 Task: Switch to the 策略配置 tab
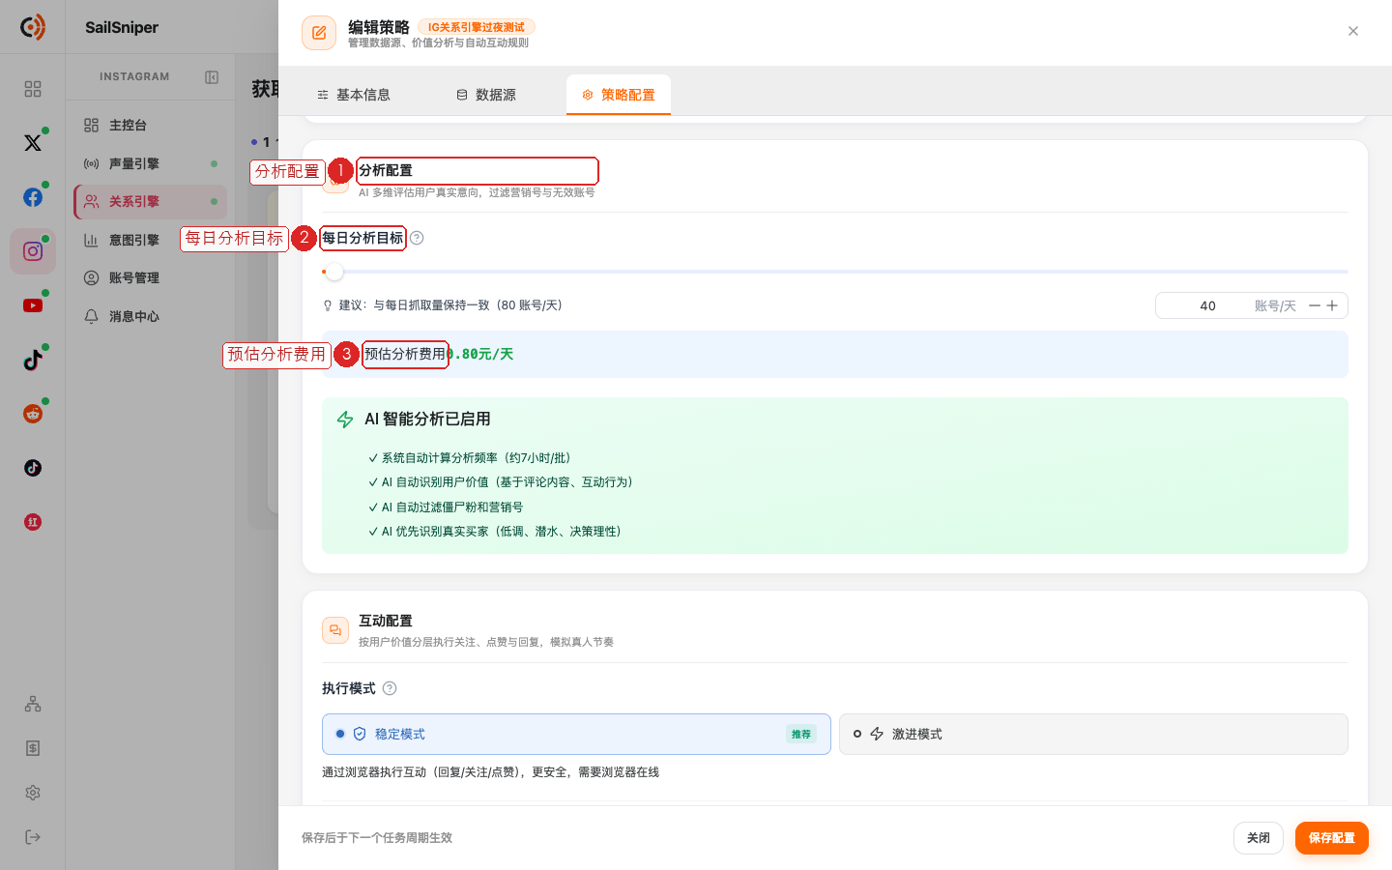point(619,95)
